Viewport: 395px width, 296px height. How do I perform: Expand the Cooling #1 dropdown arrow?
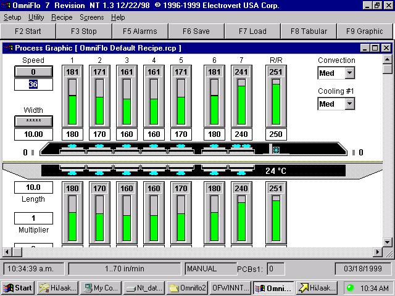click(x=349, y=104)
